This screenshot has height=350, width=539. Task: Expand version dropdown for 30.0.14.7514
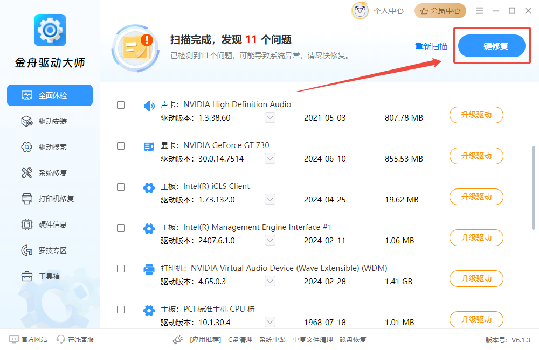[270, 158]
